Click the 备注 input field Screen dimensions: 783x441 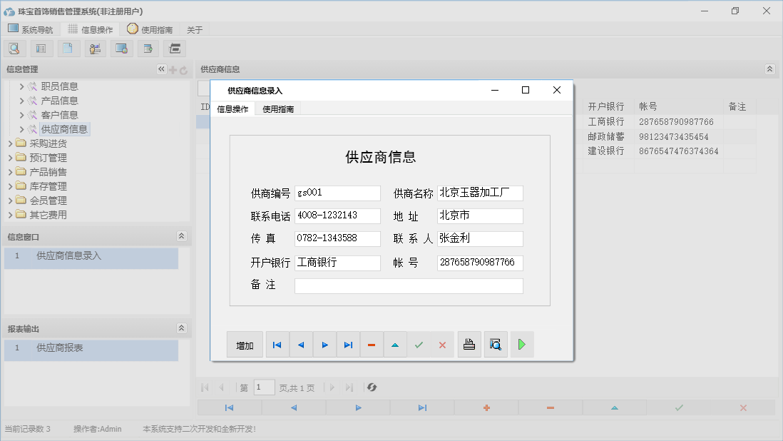pos(409,286)
